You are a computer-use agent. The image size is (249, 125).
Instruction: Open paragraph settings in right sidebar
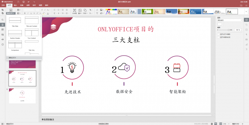[x=246, y=34]
